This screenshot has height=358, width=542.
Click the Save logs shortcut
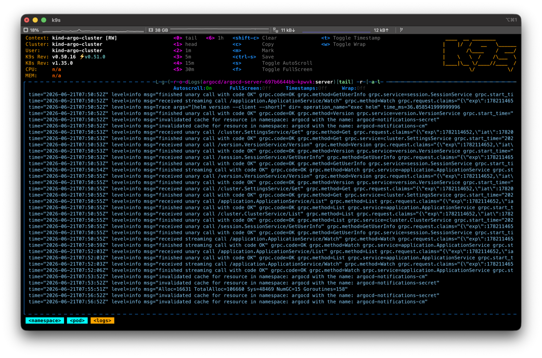[253, 57]
